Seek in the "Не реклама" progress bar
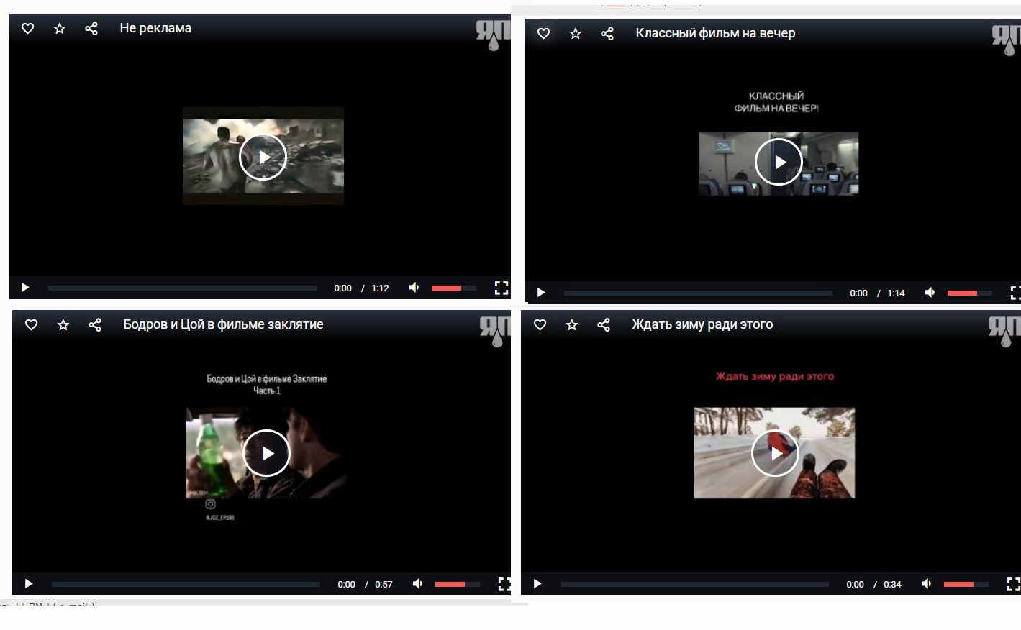 [x=182, y=288]
